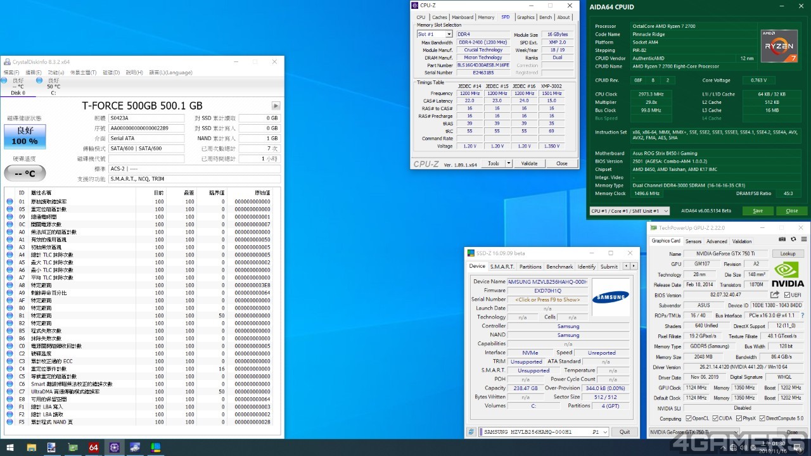Click the Samsung logo in SSD-Z
The height and width of the screenshot is (456, 811).
point(611,296)
